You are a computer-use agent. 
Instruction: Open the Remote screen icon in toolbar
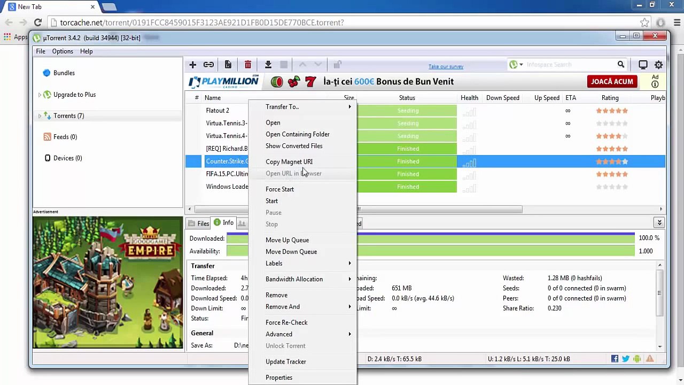click(x=643, y=65)
